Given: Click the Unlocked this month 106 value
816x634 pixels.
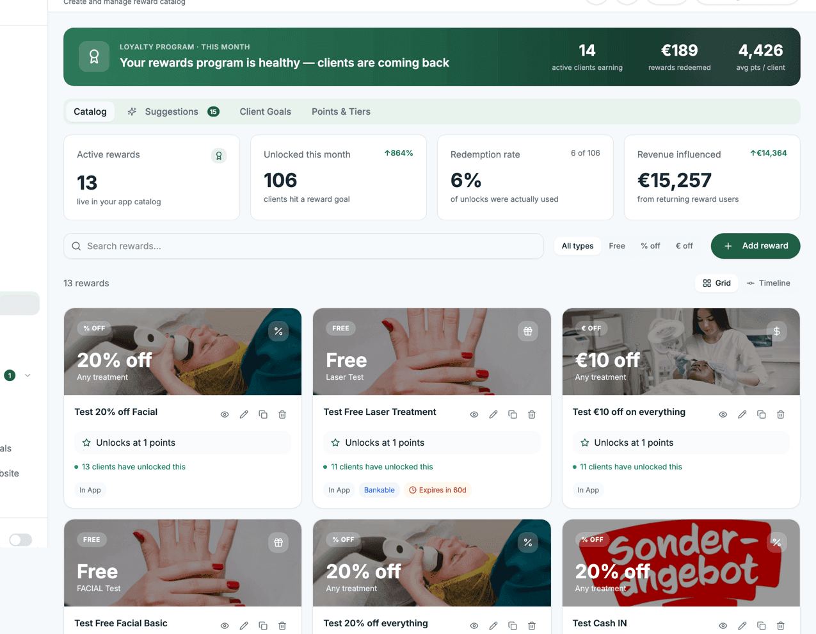Looking at the screenshot, I should click(280, 181).
